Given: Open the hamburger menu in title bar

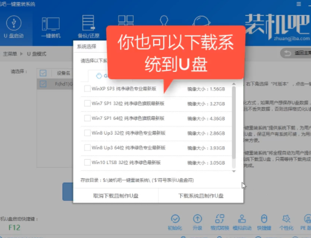Looking at the screenshot, I should (x=299, y=4).
